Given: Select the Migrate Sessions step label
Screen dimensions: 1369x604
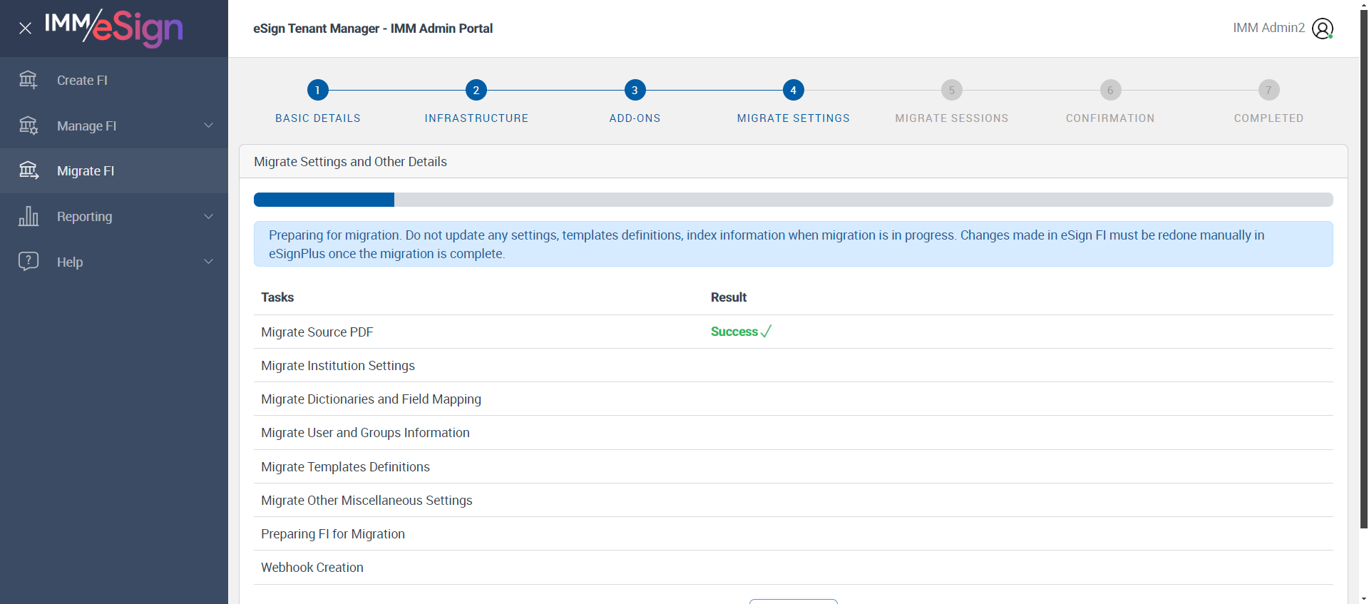Looking at the screenshot, I should pyautogui.click(x=952, y=118).
